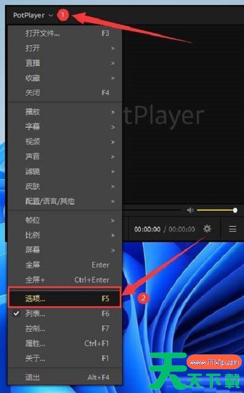The image size is (244, 393).
Task: Choose 退出 to quit PotPlayer
Action: tap(65, 377)
